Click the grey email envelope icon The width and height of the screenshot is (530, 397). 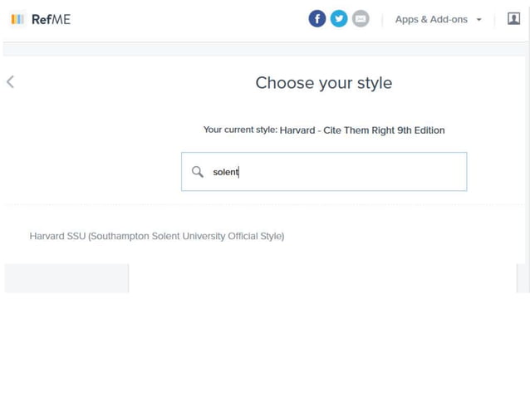pos(361,19)
